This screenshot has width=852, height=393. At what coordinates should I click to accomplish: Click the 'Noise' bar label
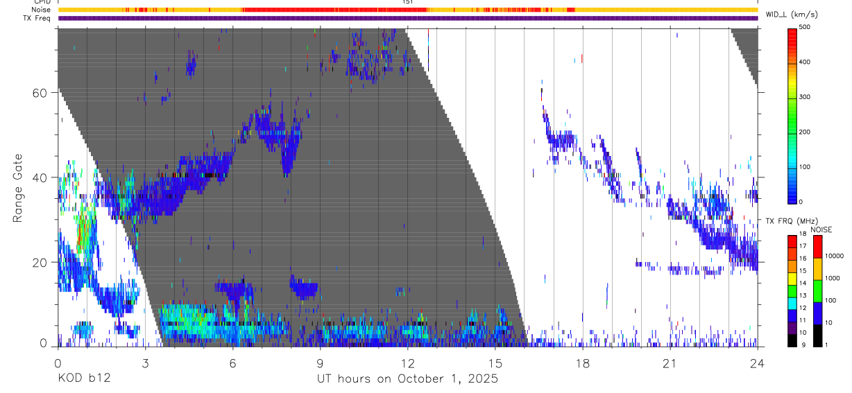(x=40, y=10)
